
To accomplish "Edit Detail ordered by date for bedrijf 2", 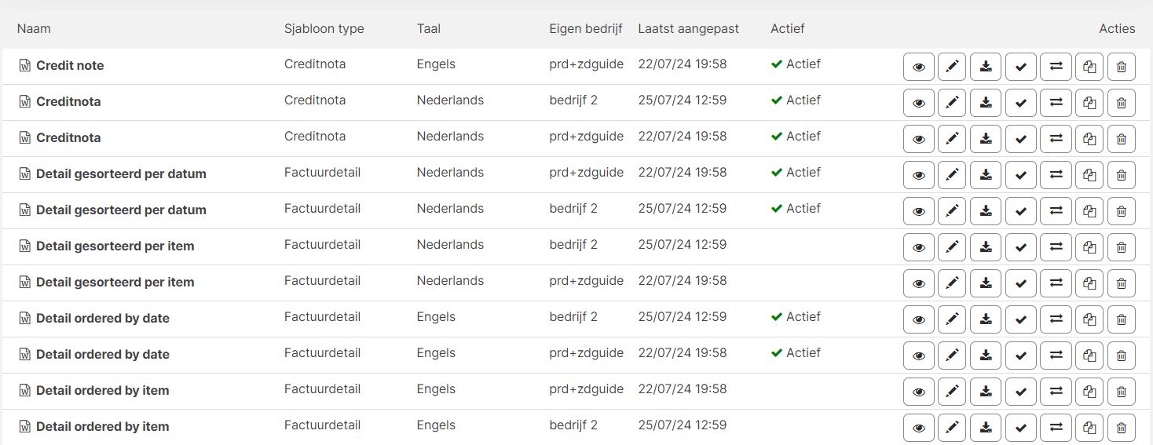I will pos(953,319).
